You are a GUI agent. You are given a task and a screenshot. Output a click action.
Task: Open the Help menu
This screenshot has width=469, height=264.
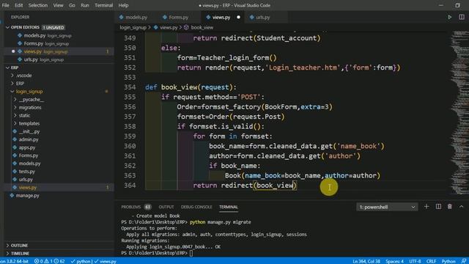[123, 5]
